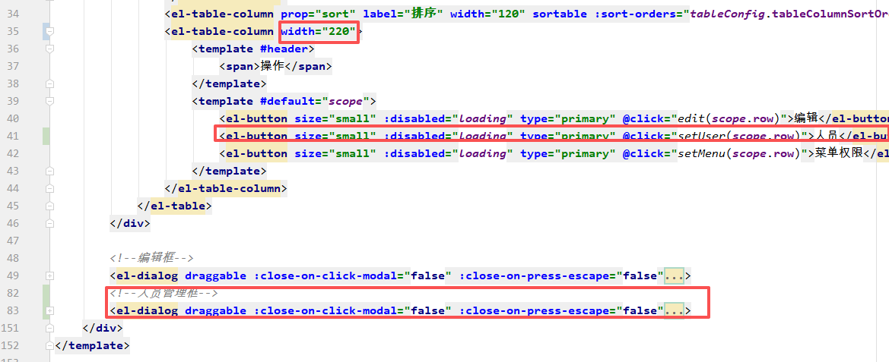Click the fold end marker on line 38
The height and width of the screenshot is (362, 889).
tap(50, 83)
